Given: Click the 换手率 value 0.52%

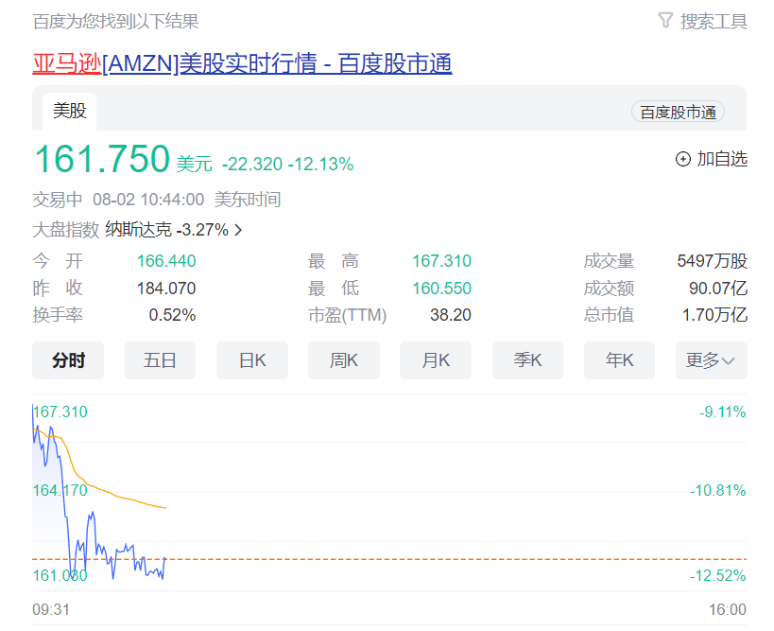Looking at the screenshot, I should coord(172,315).
